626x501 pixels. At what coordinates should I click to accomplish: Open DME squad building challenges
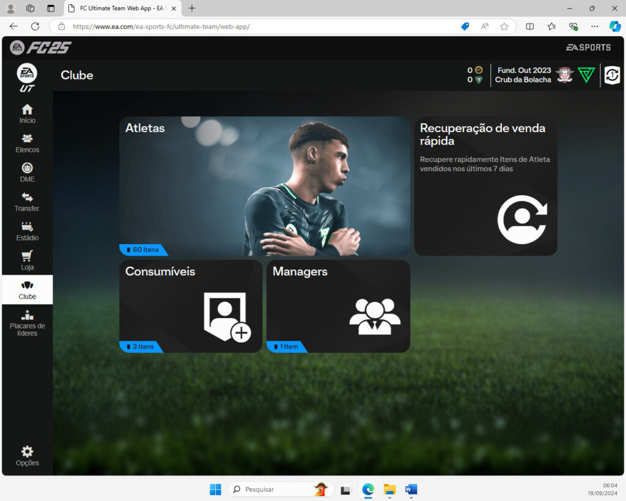click(x=27, y=173)
